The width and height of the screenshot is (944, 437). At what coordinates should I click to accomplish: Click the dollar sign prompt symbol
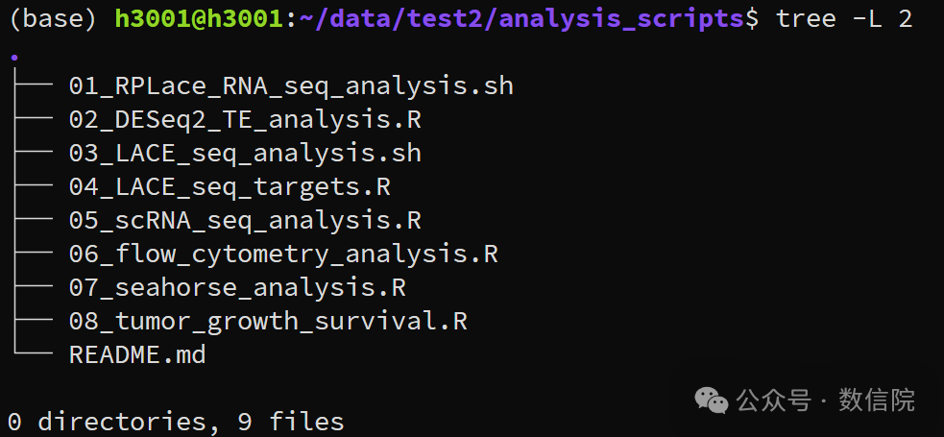752,18
